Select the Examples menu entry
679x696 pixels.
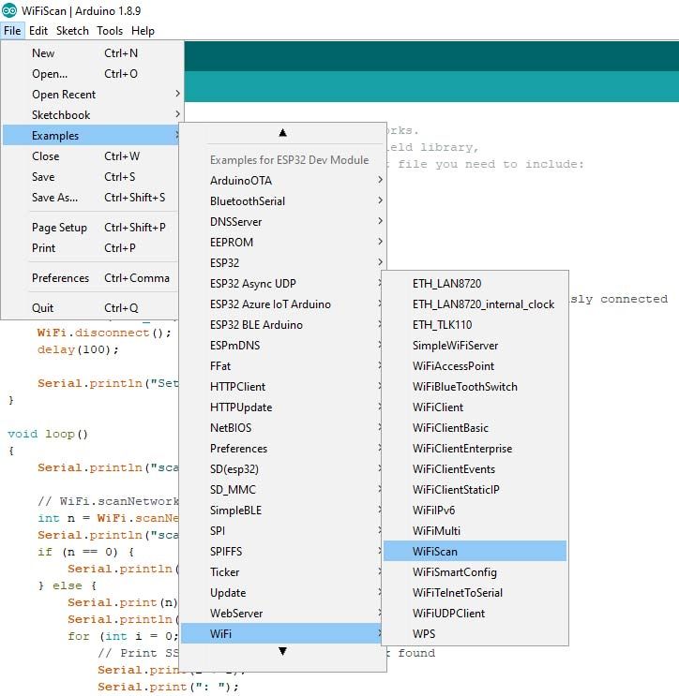tap(91, 136)
